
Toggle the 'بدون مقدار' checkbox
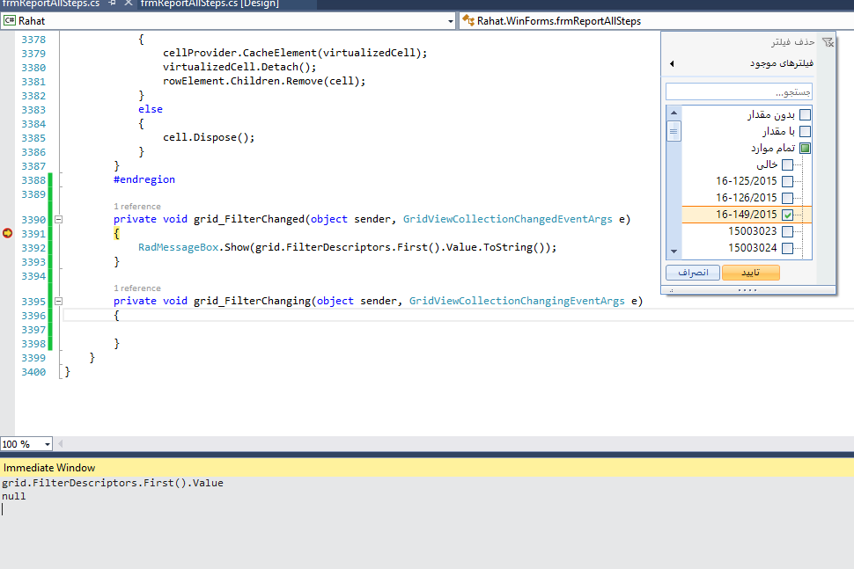[805, 115]
